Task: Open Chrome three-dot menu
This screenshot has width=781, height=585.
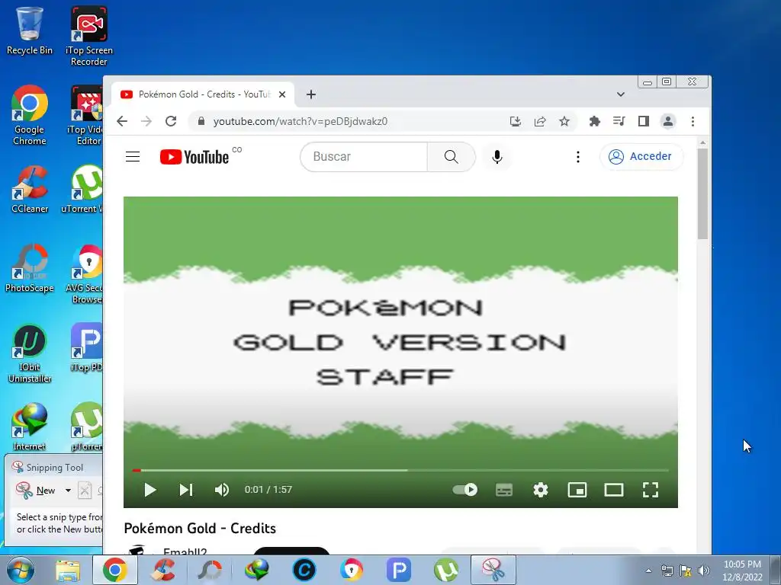Action: [x=693, y=121]
